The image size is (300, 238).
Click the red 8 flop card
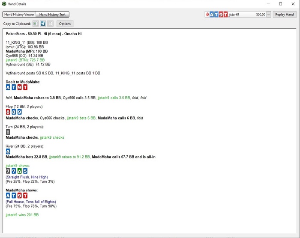(8, 112)
